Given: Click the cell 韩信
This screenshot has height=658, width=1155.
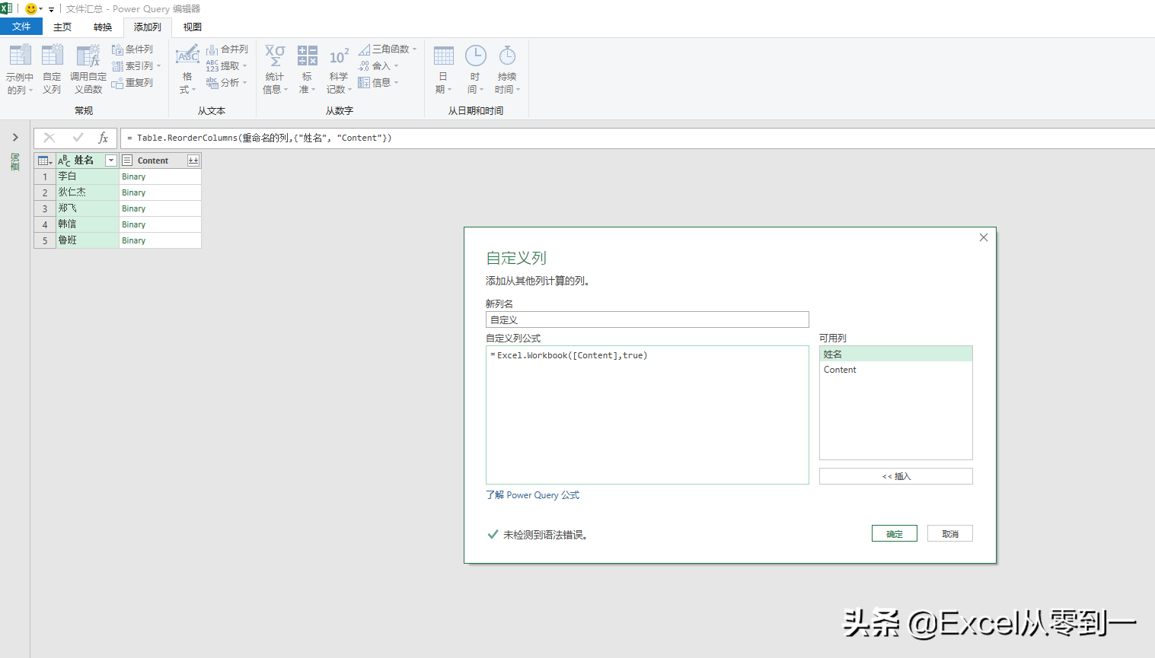Looking at the screenshot, I should click(88, 224).
